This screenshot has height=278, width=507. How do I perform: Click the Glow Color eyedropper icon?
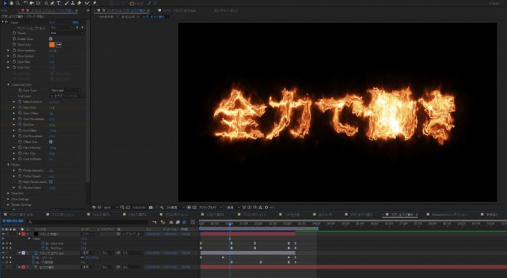(x=60, y=44)
